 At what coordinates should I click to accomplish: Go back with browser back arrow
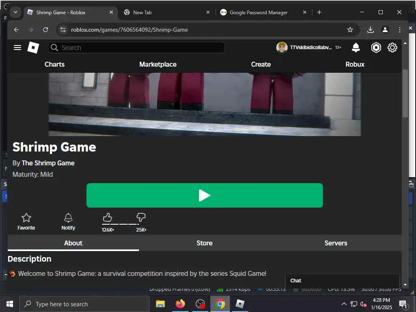click(16, 30)
